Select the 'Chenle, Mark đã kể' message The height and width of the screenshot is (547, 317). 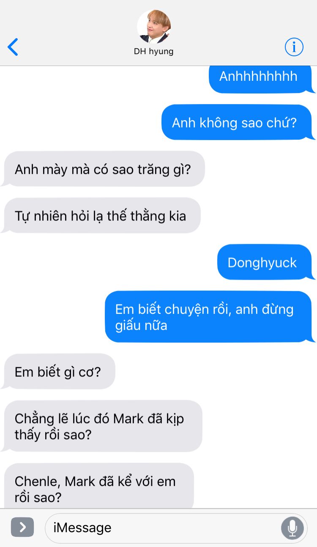click(x=97, y=487)
